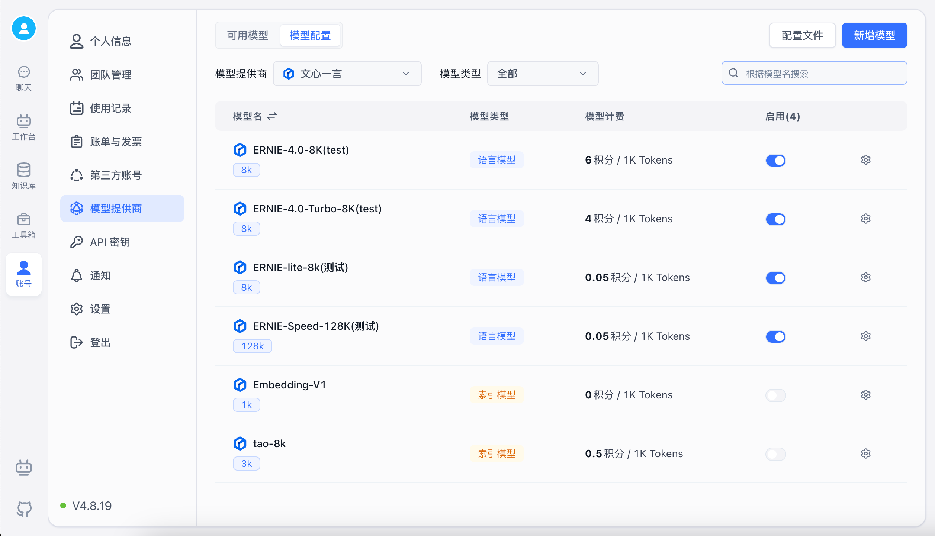Expand the 模型提供商 文心一言 dropdown
Screen dimensions: 935x536
tap(347, 74)
